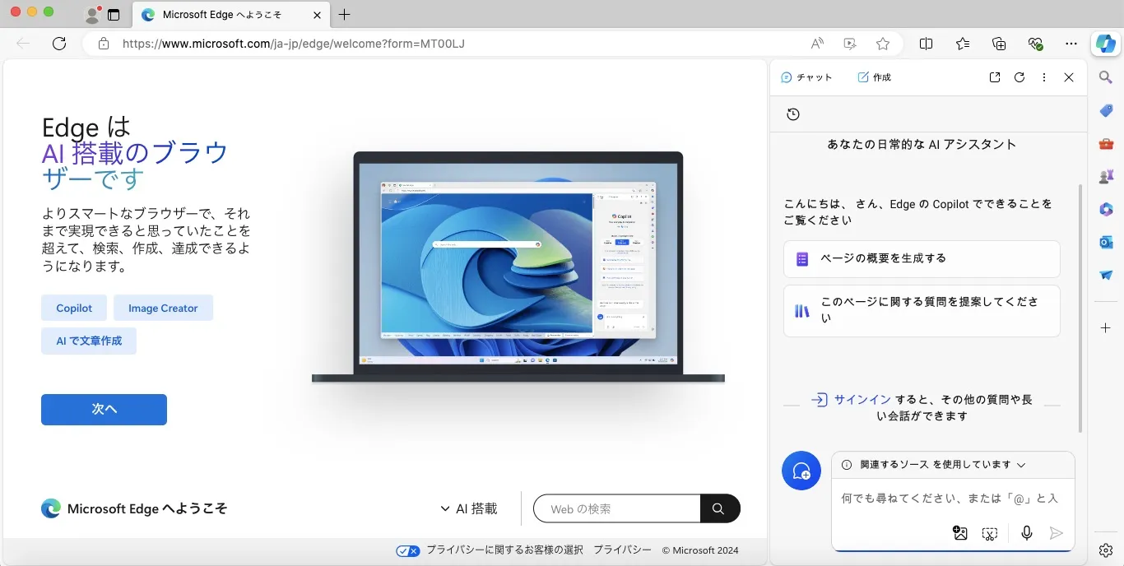Open sidebar Microsoft 365 icon

click(1106, 209)
